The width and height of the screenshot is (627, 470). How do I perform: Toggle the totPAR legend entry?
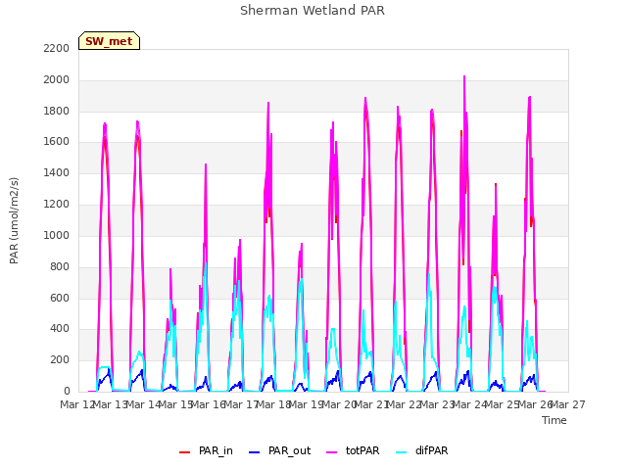(x=353, y=451)
